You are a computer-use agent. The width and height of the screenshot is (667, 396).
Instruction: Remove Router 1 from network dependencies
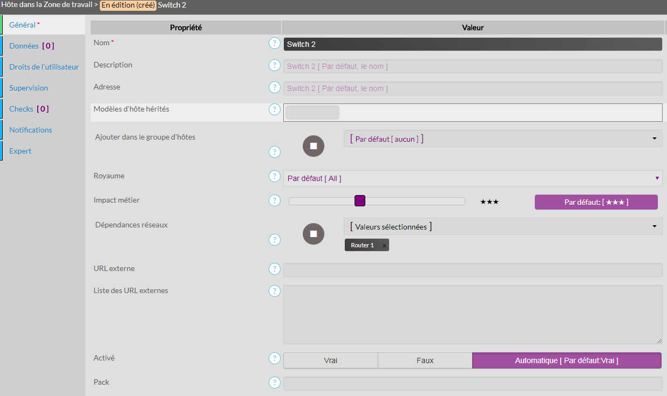pos(384,246)
